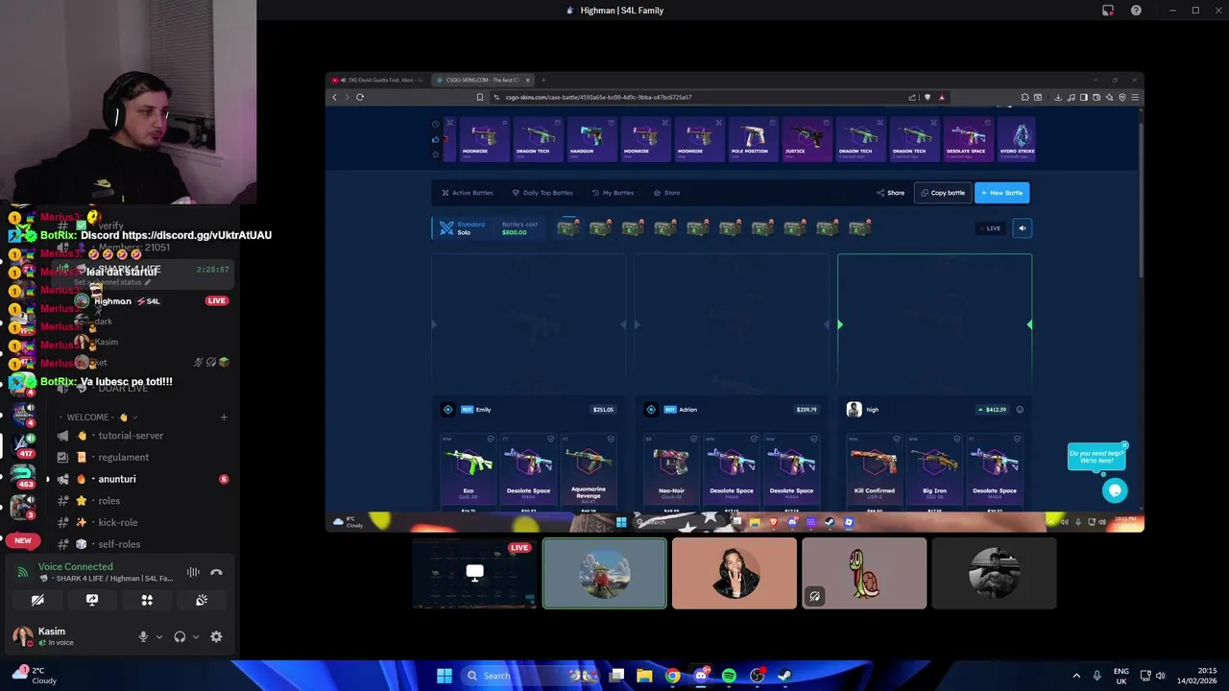The image size is (1229, 691).
Task: Add a channel to WELCOME category
Action: (224, 417)
